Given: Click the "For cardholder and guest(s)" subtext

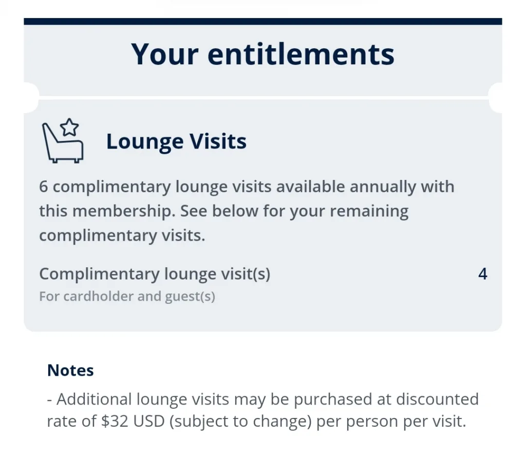Looking at the screenshot, I should coord(127,297).
